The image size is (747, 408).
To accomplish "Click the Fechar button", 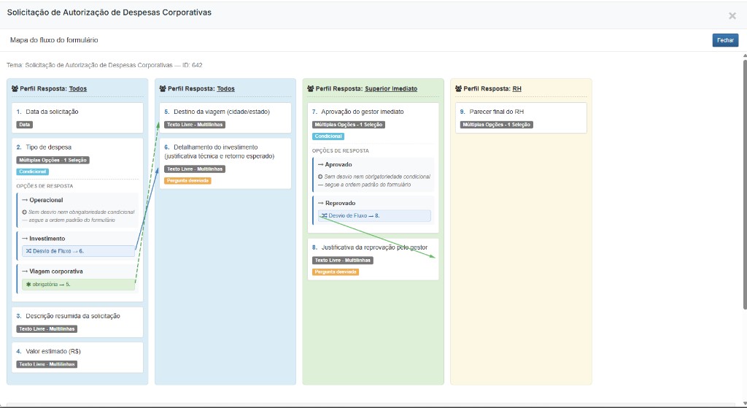I will [725, 40].
